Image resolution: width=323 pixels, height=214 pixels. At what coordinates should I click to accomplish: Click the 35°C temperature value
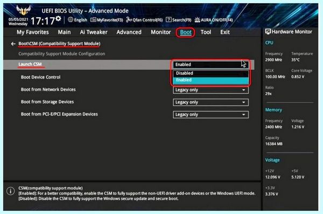point(296,60)
